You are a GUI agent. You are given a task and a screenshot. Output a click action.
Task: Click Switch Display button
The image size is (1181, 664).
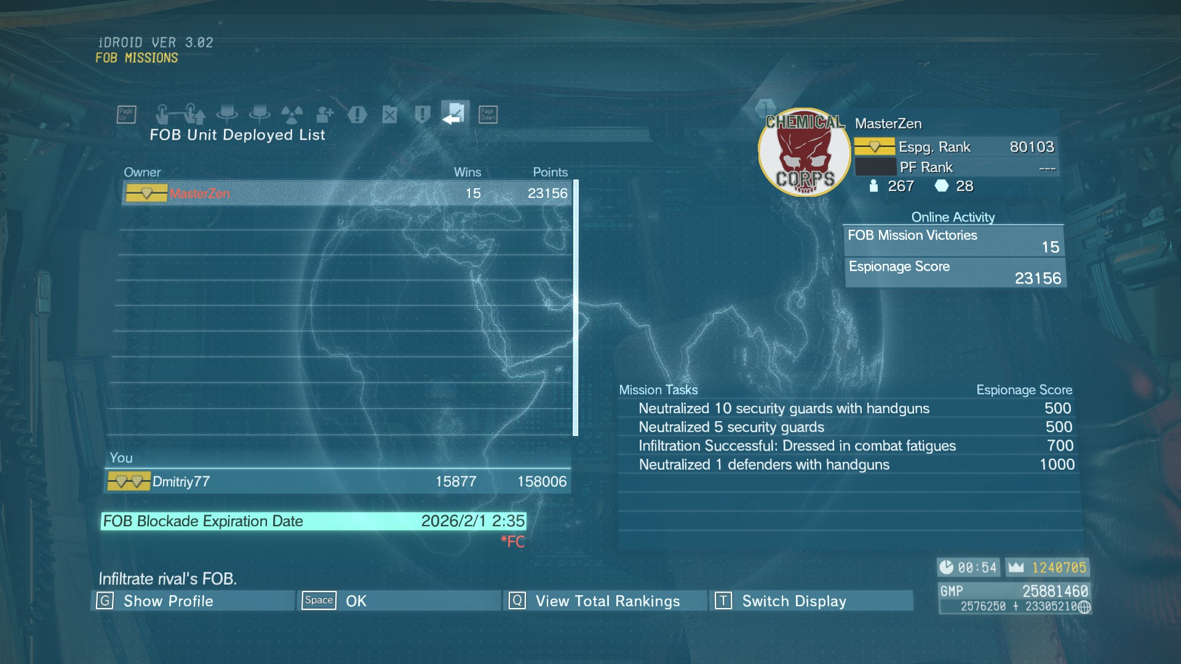point(811,601)
